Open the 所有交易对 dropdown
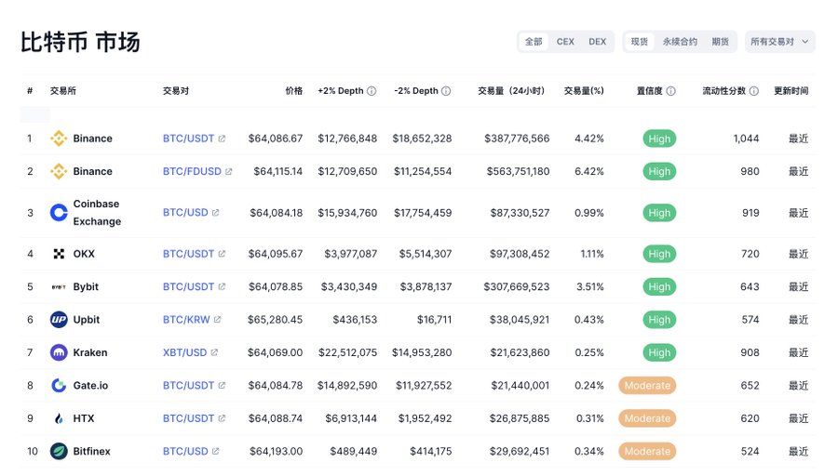Viewport: 838px width, 476px height. tap(779, 42)
